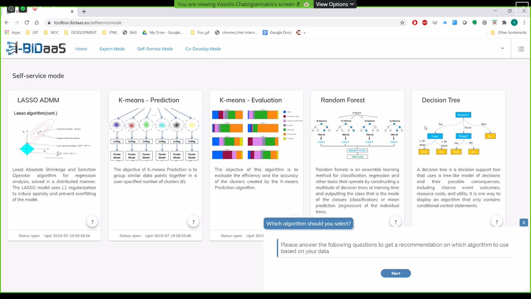Select the Decision Tree card title
The width and height of the screenshot is (531, 299).
pos(441,100)
